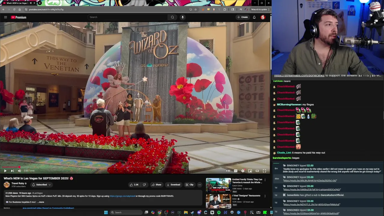384x216 pixels.
Task: Open Travel Ruby channel name link
Action: pyautogui.click(x=18, y=183)
